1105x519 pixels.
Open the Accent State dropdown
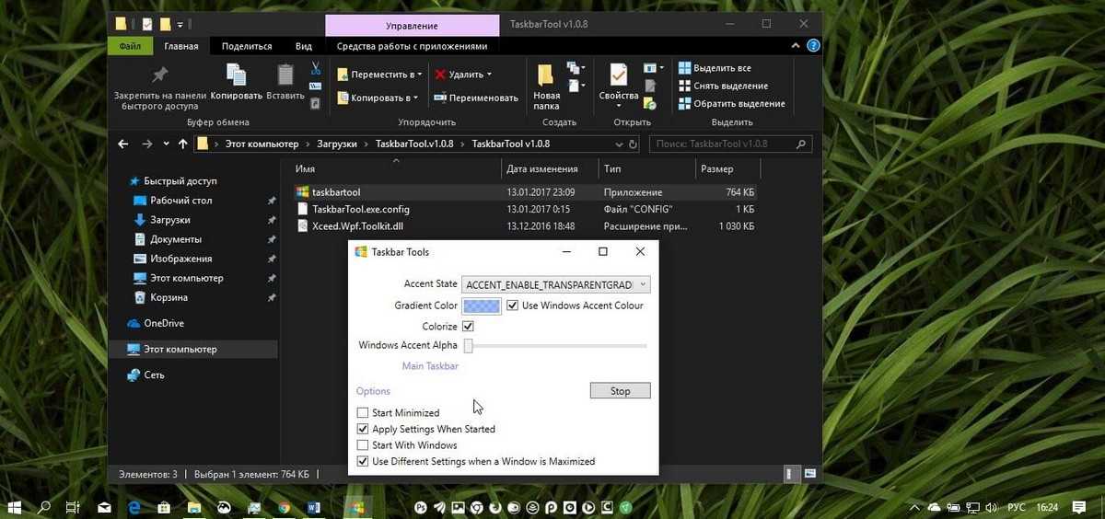click(x=556, y=285)
